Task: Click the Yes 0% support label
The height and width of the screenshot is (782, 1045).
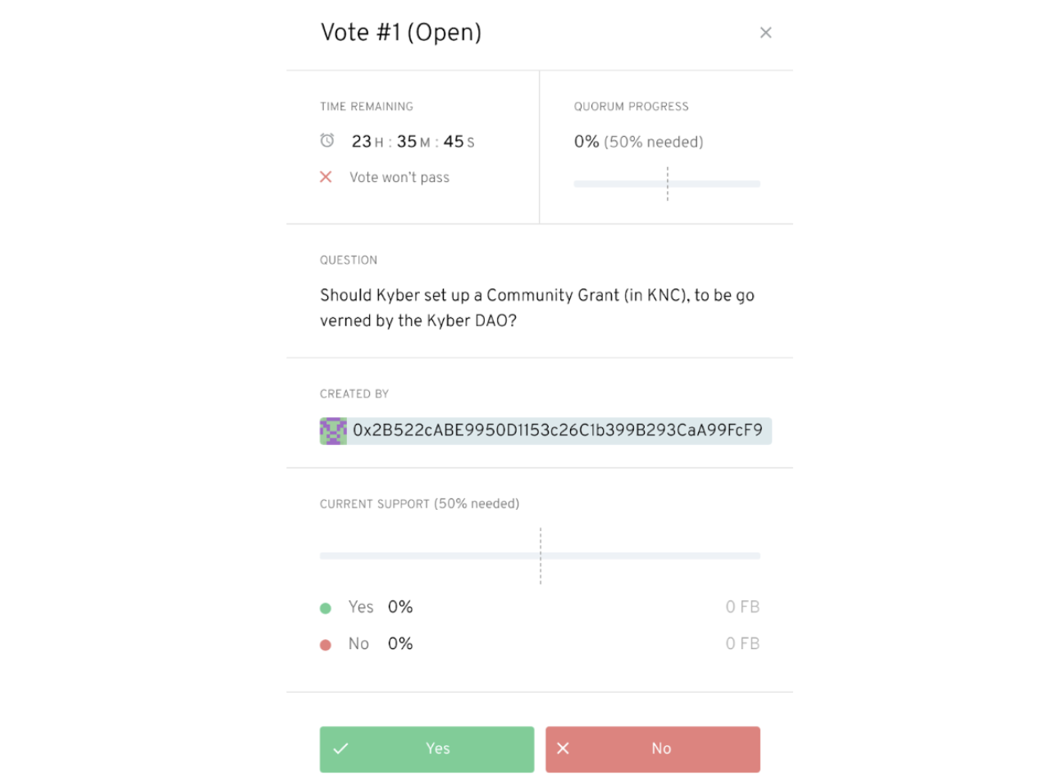Action: coord(380,607)
